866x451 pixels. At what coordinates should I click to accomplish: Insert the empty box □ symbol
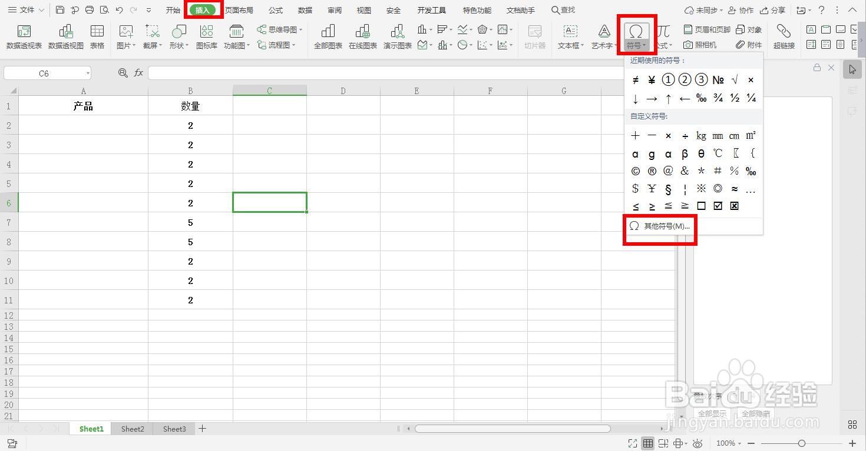(701, 206)
